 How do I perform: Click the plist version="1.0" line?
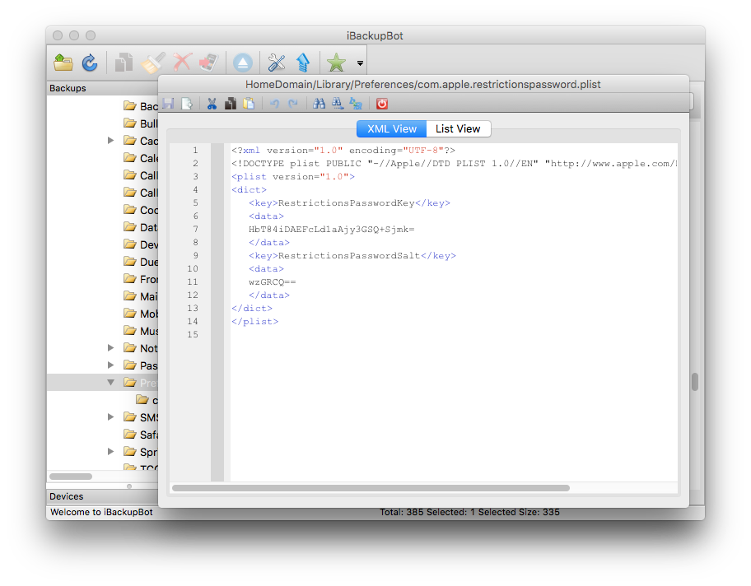coord(293,177)
